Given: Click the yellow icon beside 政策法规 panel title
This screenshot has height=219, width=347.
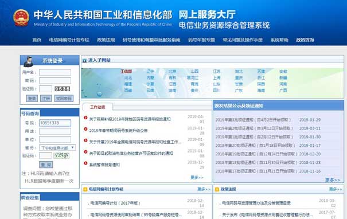Looking at the screenshot, I should click(217, 189).
